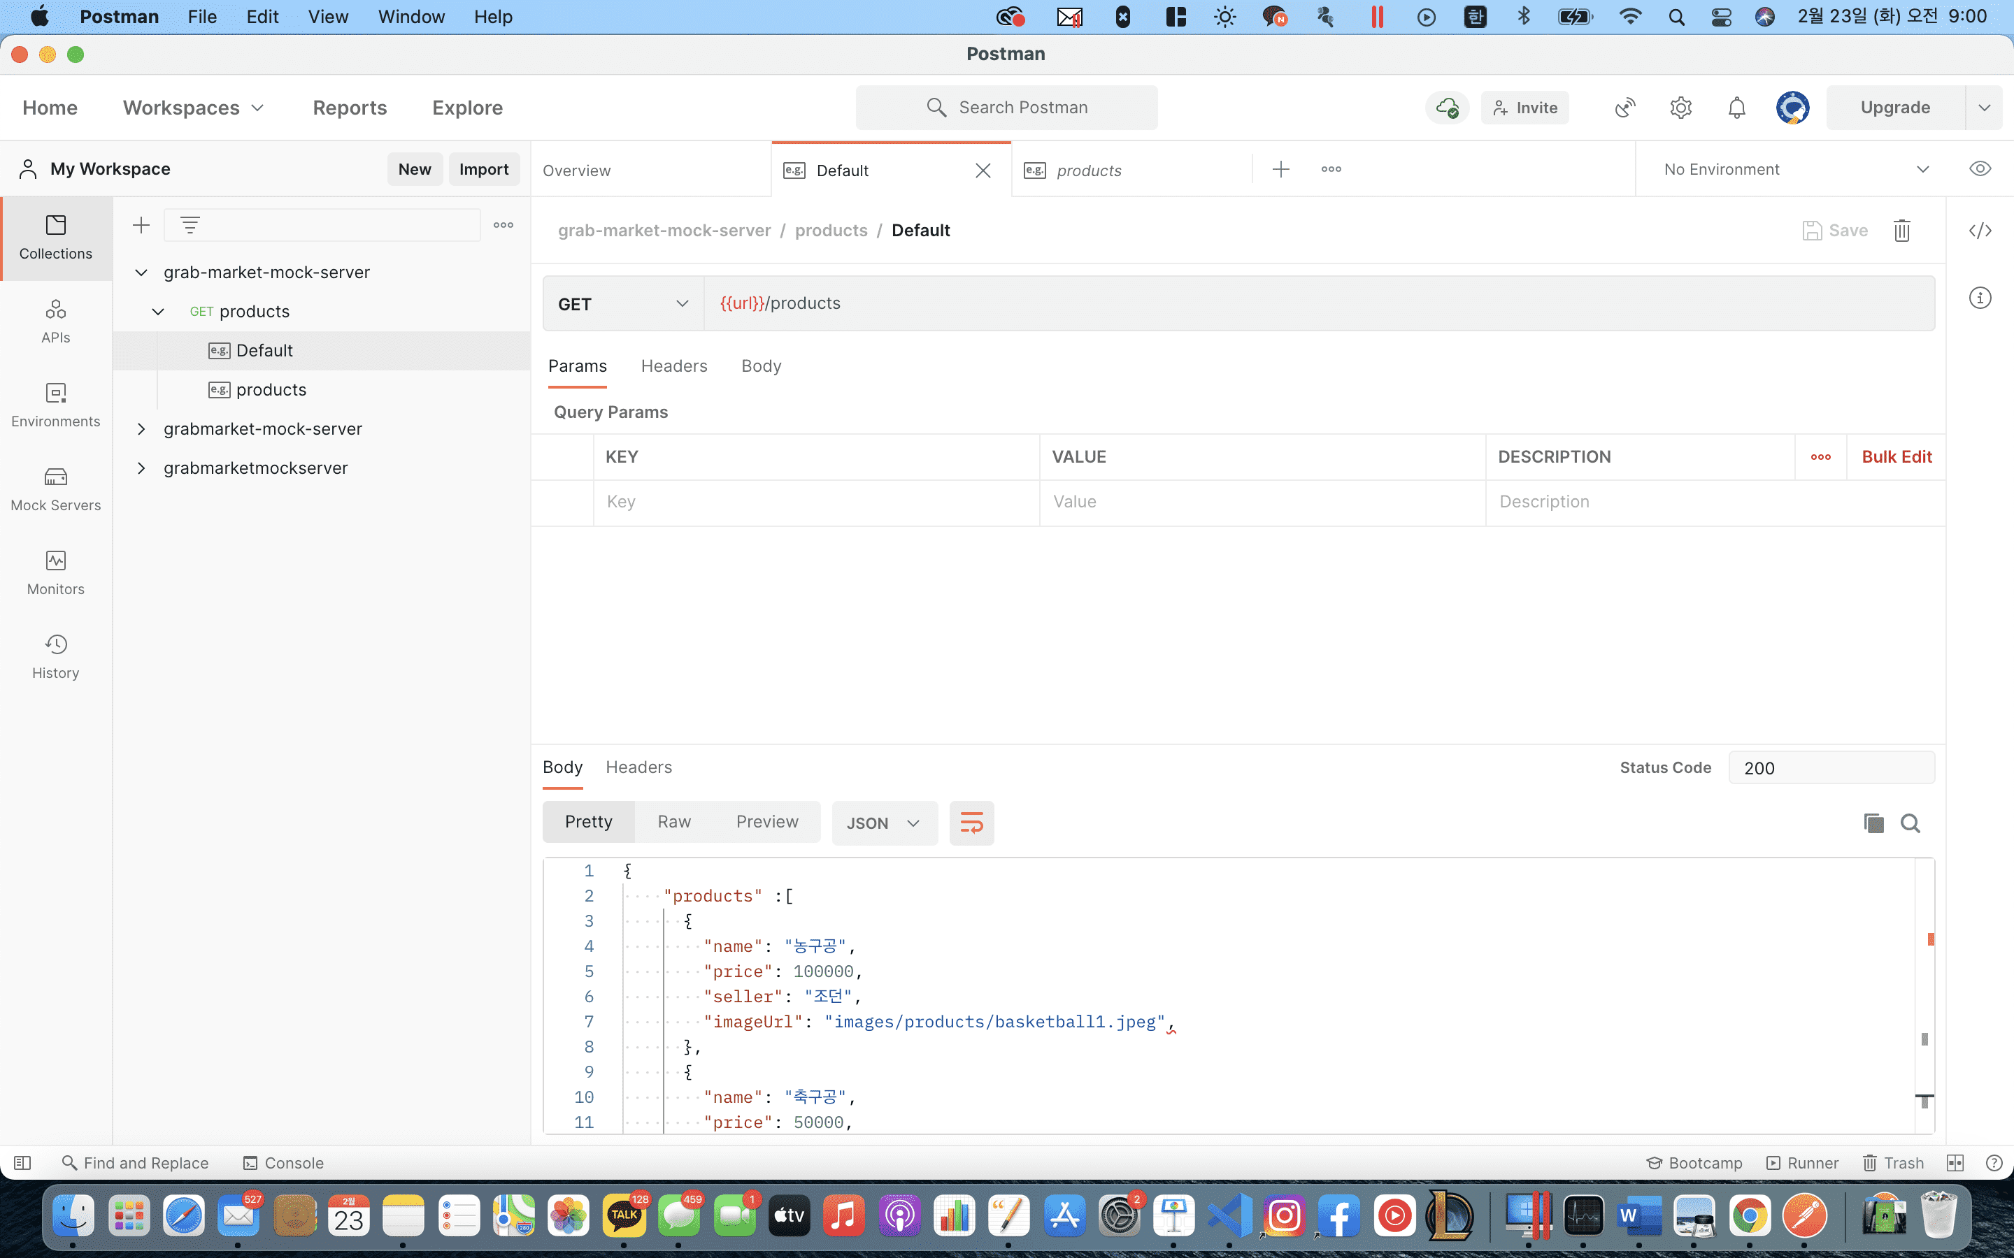Click the Status Code input field
2014x1258 pixels.
coord(1831,768)
